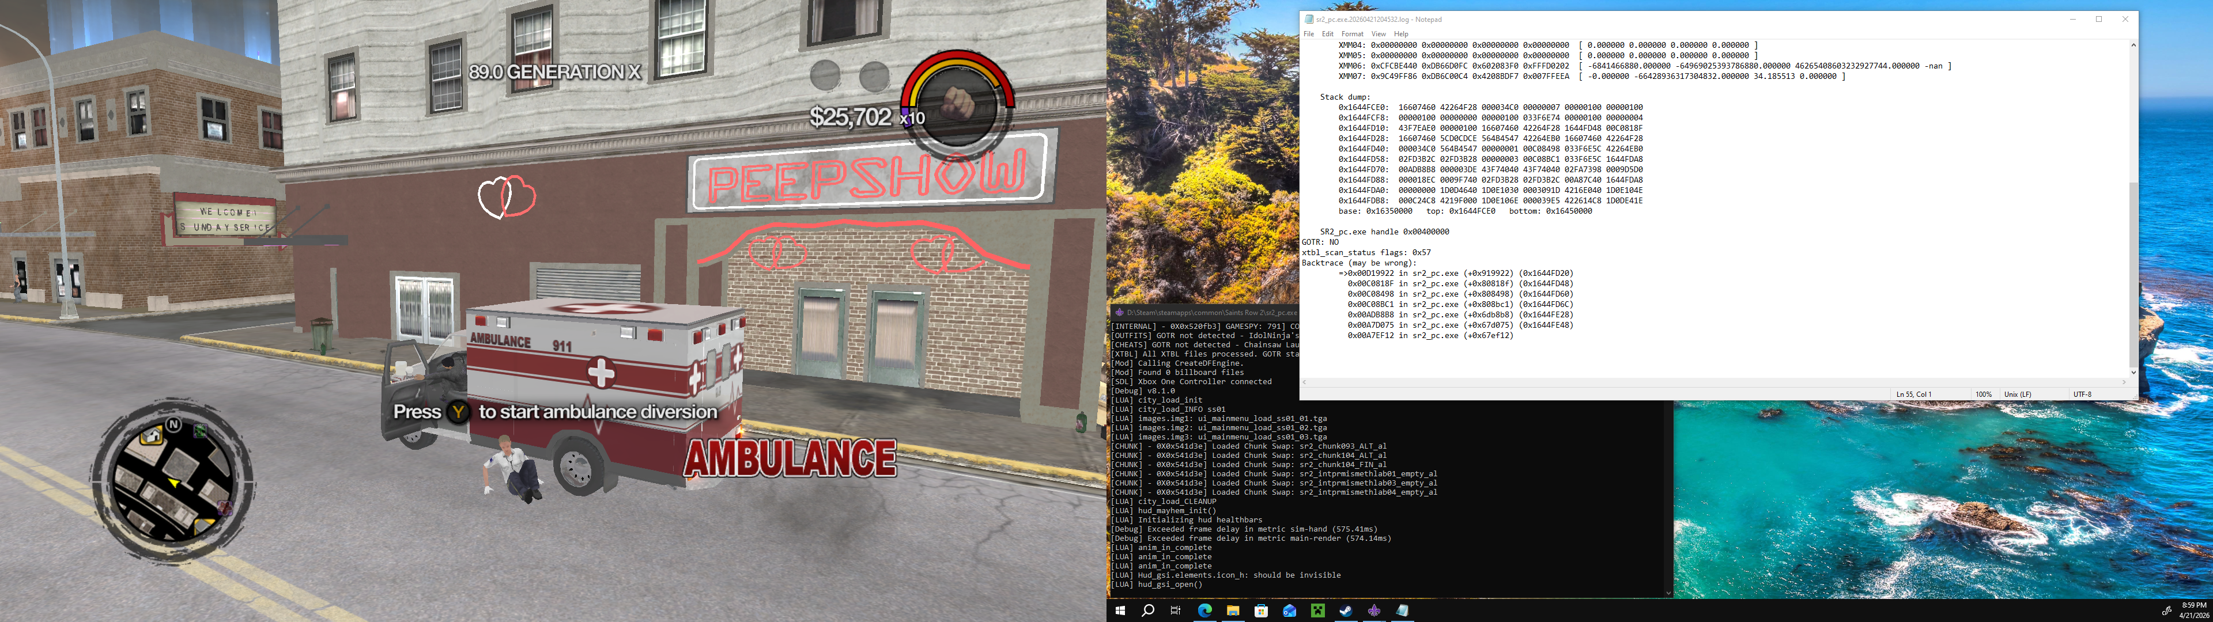2213x622 pixels.
Task: Click the 'Stack dump:' line in Notepad
Action: [x=1345, y=97]
